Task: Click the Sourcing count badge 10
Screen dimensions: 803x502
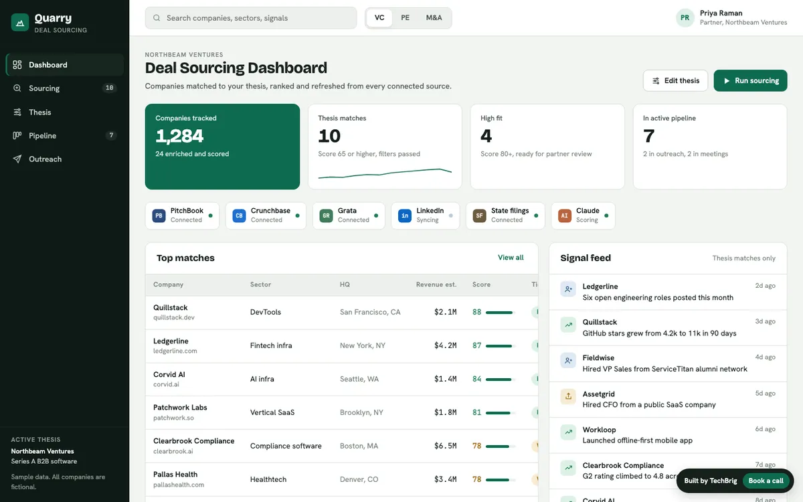Action: click(x=110, y=88)
